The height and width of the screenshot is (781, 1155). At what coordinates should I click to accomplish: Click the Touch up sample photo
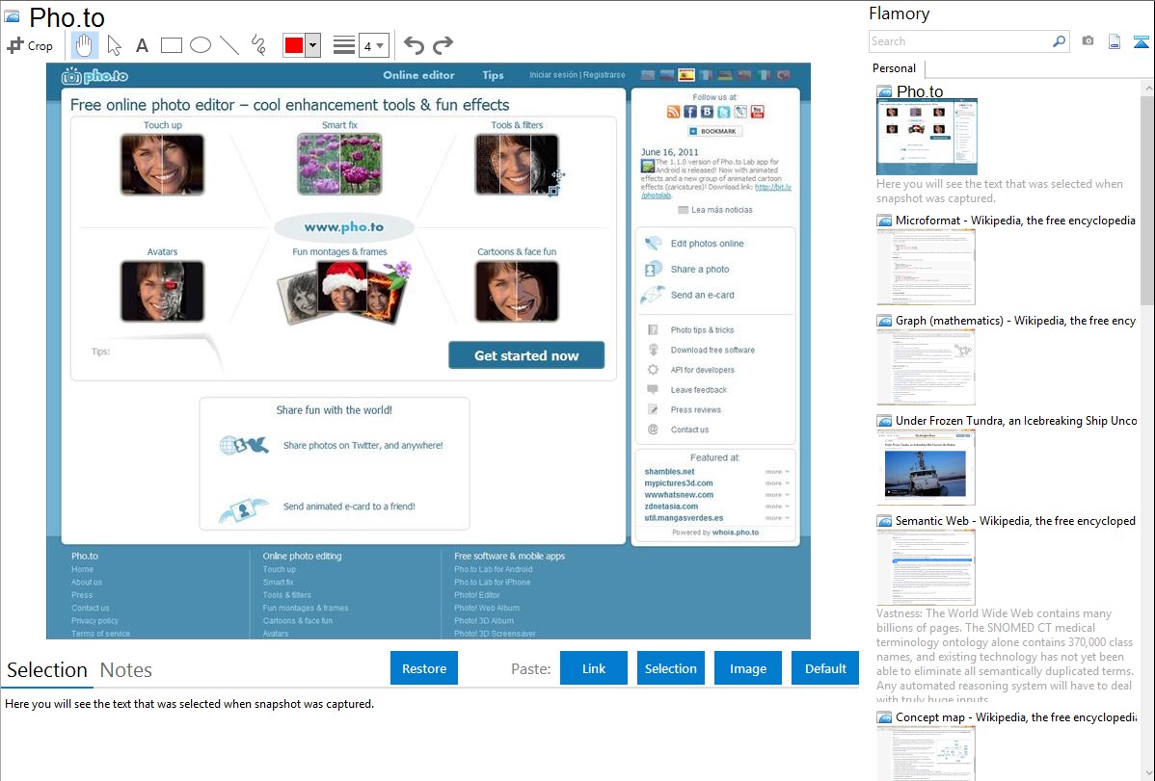162,164
